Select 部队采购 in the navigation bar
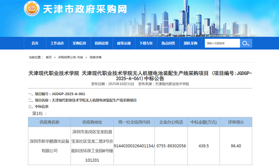 point(190,43)
